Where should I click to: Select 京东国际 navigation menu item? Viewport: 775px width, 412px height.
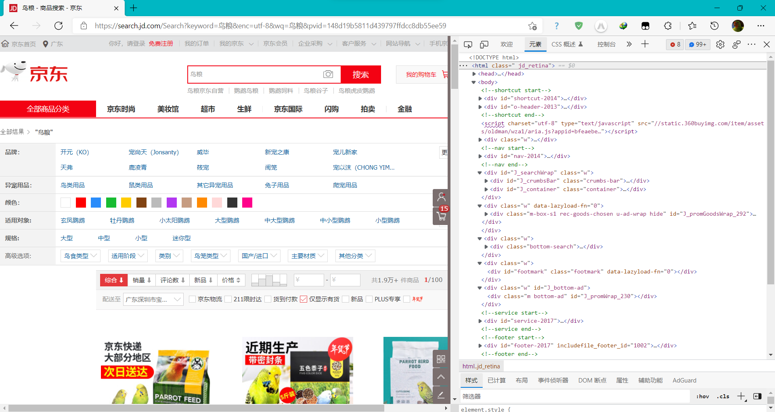click(x=288, y=109)
